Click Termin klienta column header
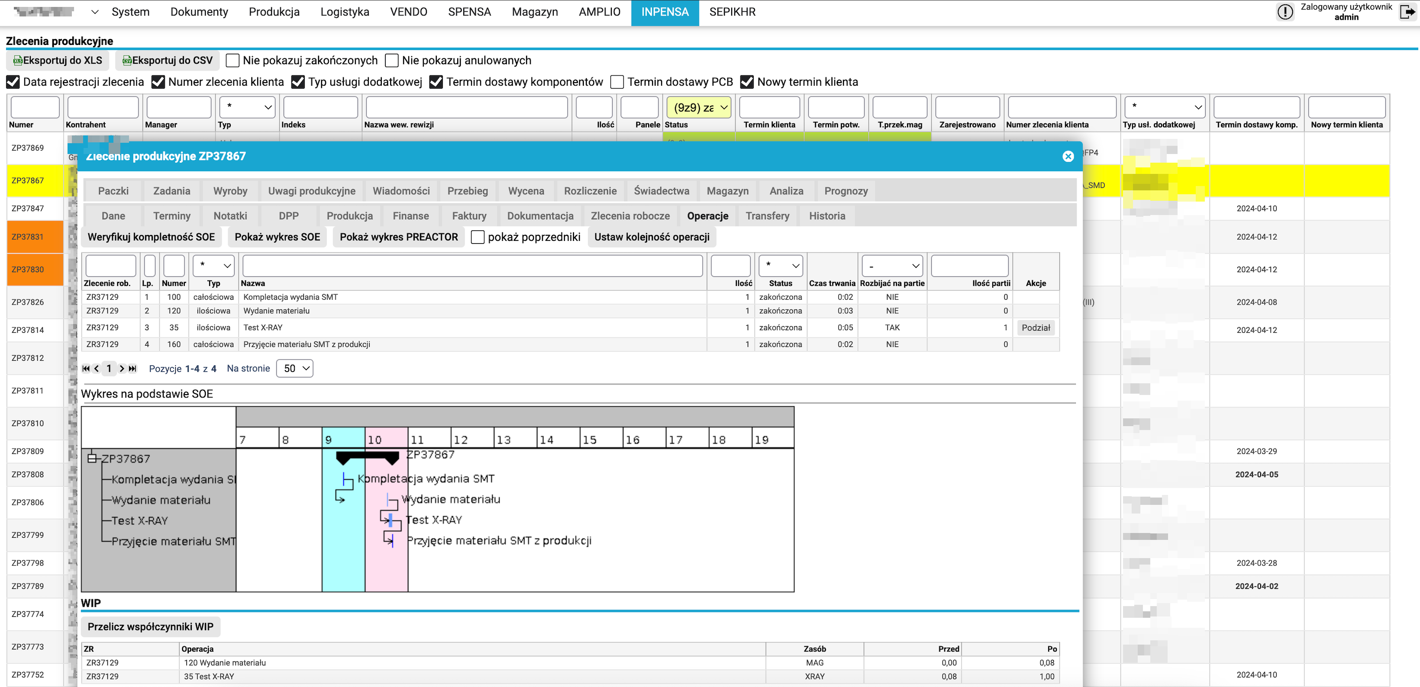 pyautogui.click(x=770, y=125)
